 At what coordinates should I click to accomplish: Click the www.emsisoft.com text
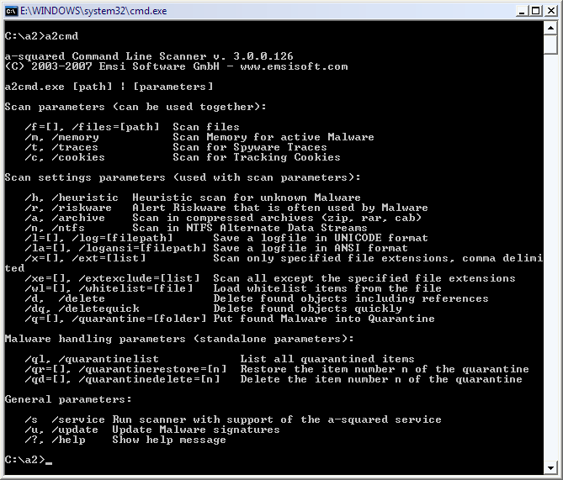coord(294,66)
